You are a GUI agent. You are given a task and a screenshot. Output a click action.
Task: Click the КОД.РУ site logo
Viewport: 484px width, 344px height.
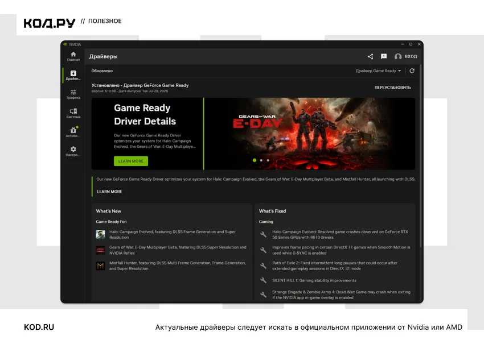point(50,23)
